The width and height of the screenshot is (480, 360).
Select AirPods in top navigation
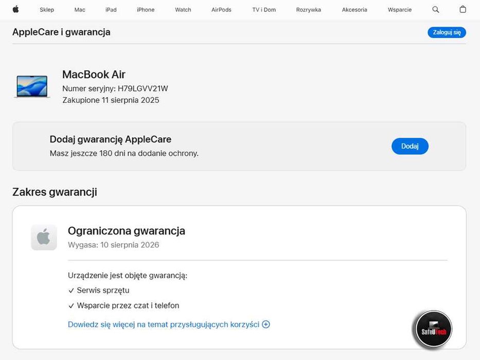221,10
